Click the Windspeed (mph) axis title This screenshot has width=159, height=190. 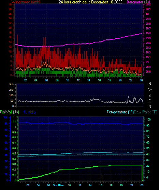(x=26, y=2)
